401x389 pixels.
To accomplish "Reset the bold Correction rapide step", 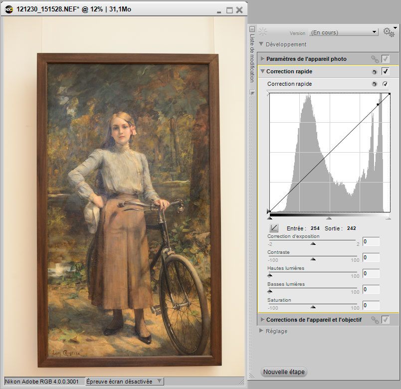I will [x=375, y=72].
